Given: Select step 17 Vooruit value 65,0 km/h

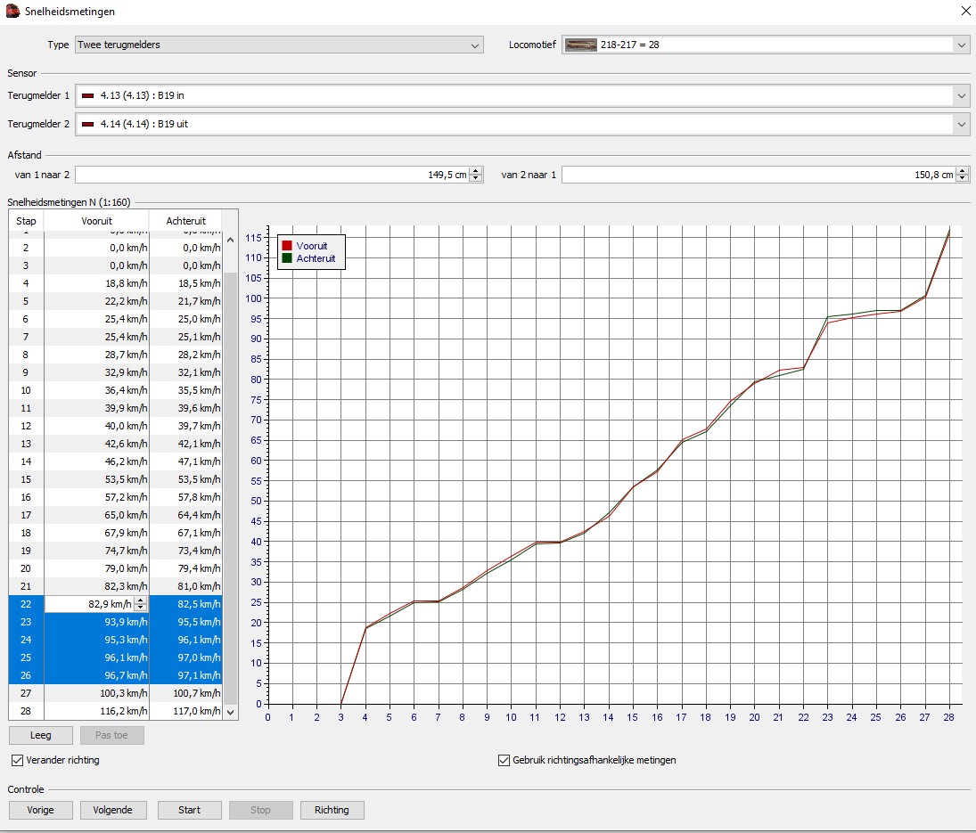Looking at the screenshot, I should (96, 515).
